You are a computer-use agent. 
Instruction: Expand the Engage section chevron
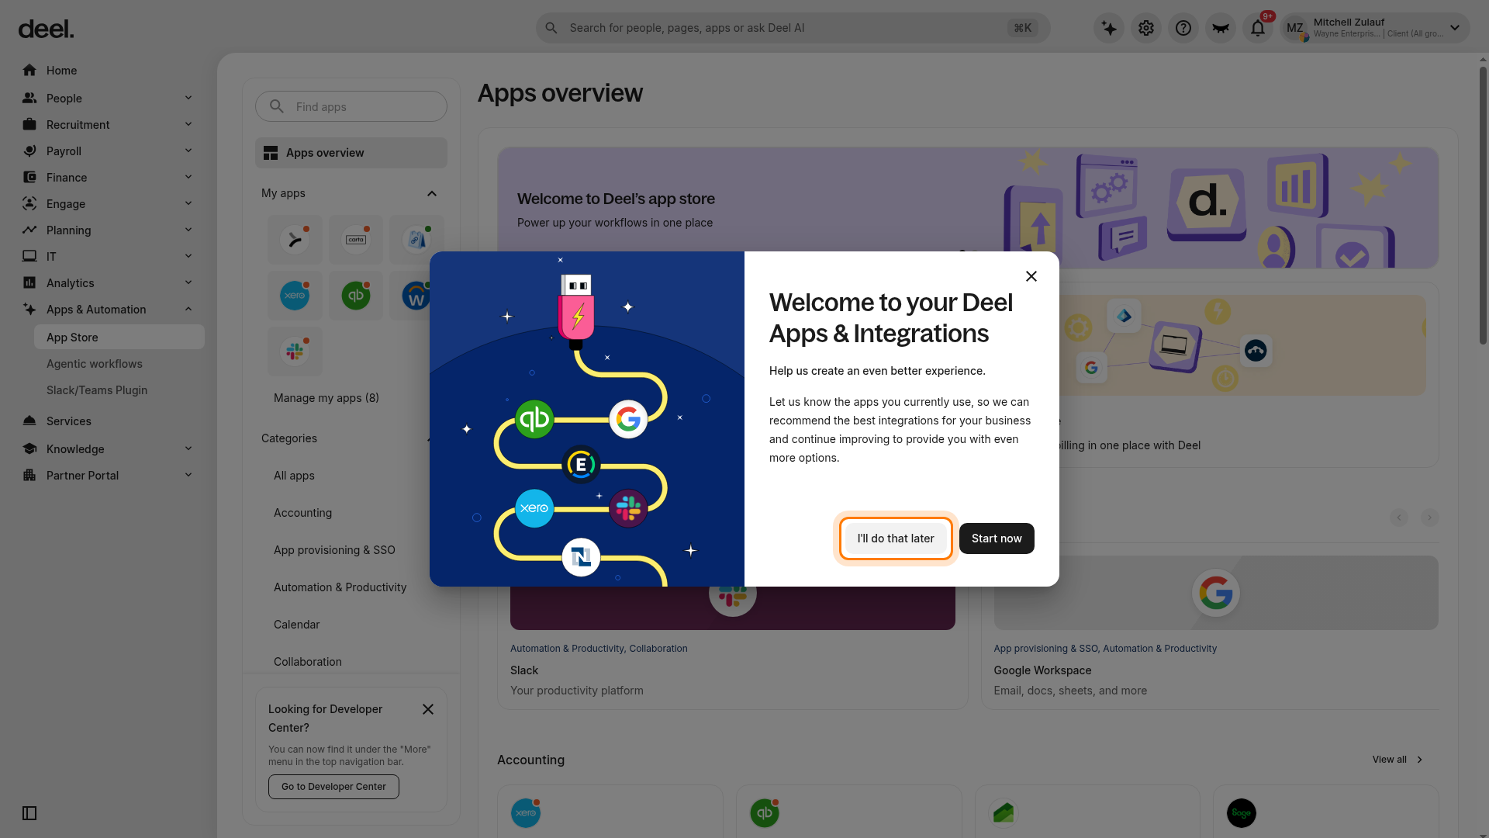188,203
